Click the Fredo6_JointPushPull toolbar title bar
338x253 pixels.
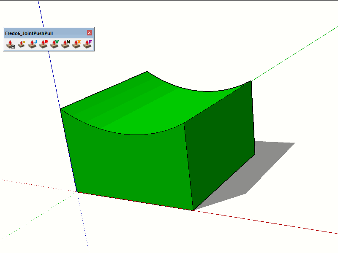click(42, 33)
